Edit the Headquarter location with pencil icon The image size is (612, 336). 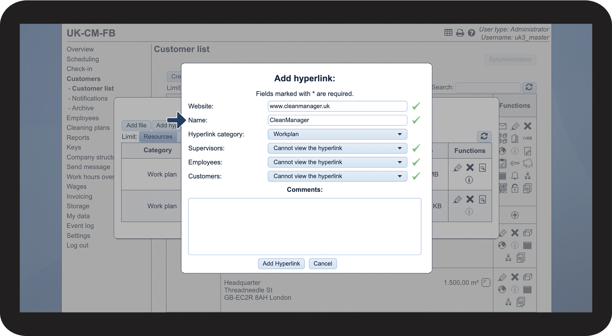[x=502, y=277]
